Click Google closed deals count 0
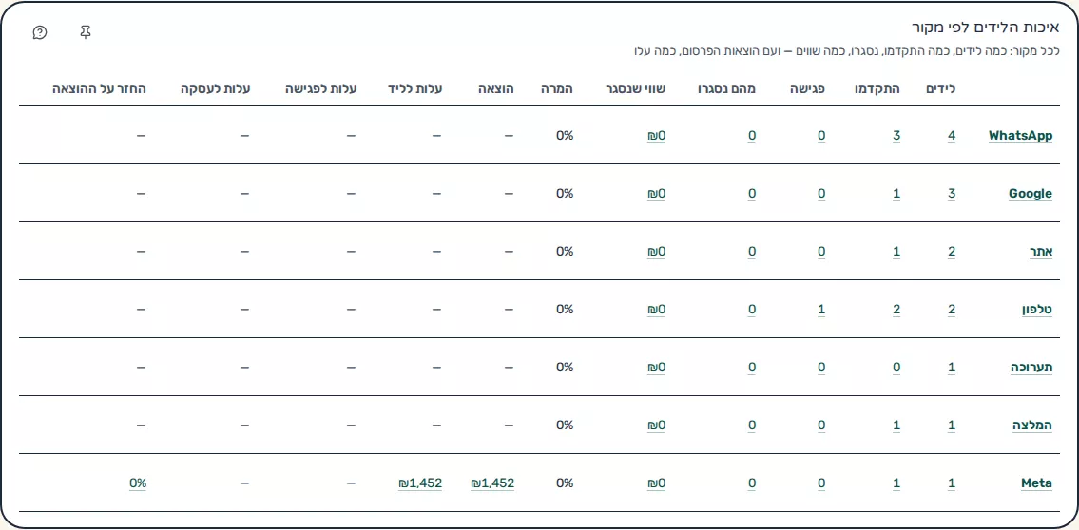Viewport: 1079px width, 530px height. [752, 193]
